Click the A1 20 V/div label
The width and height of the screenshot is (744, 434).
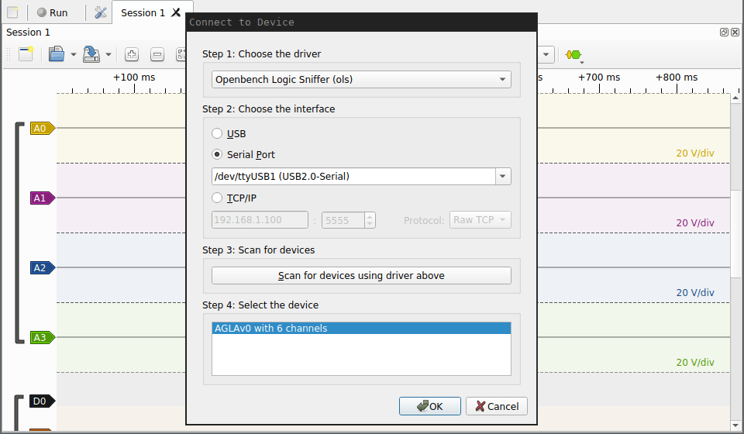point(695,223)
